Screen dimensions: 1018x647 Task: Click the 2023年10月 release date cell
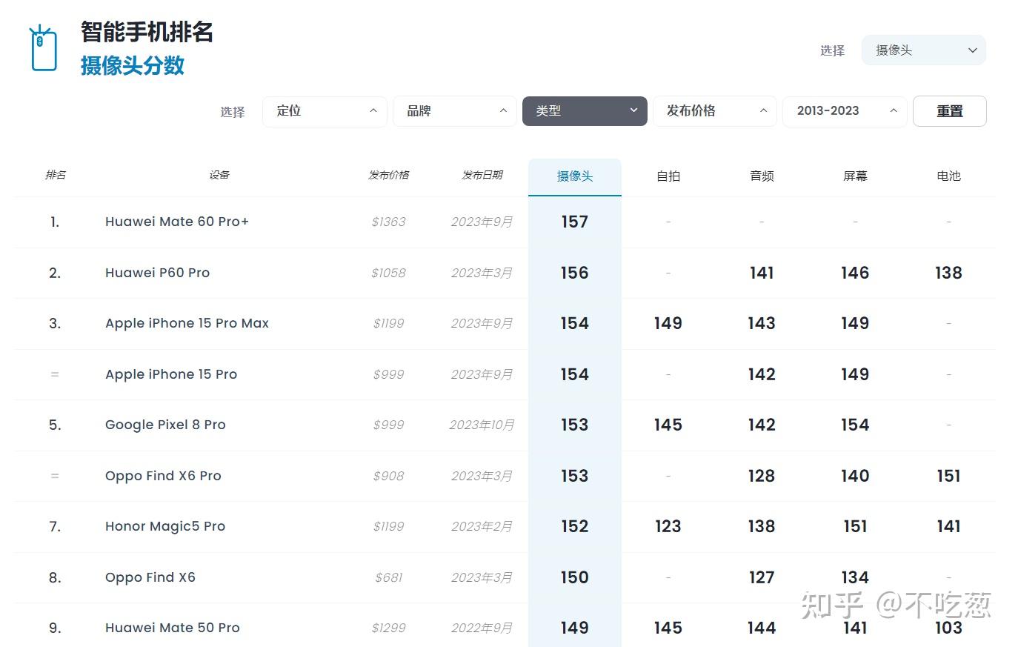482,425
